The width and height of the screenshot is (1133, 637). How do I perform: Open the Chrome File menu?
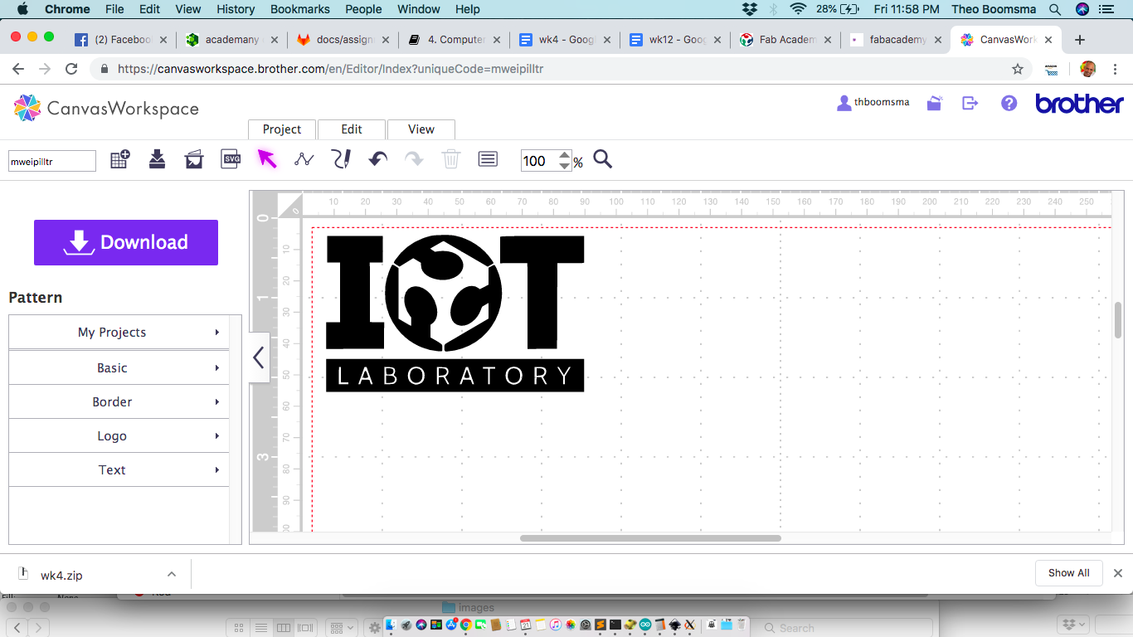coord(114,9)
